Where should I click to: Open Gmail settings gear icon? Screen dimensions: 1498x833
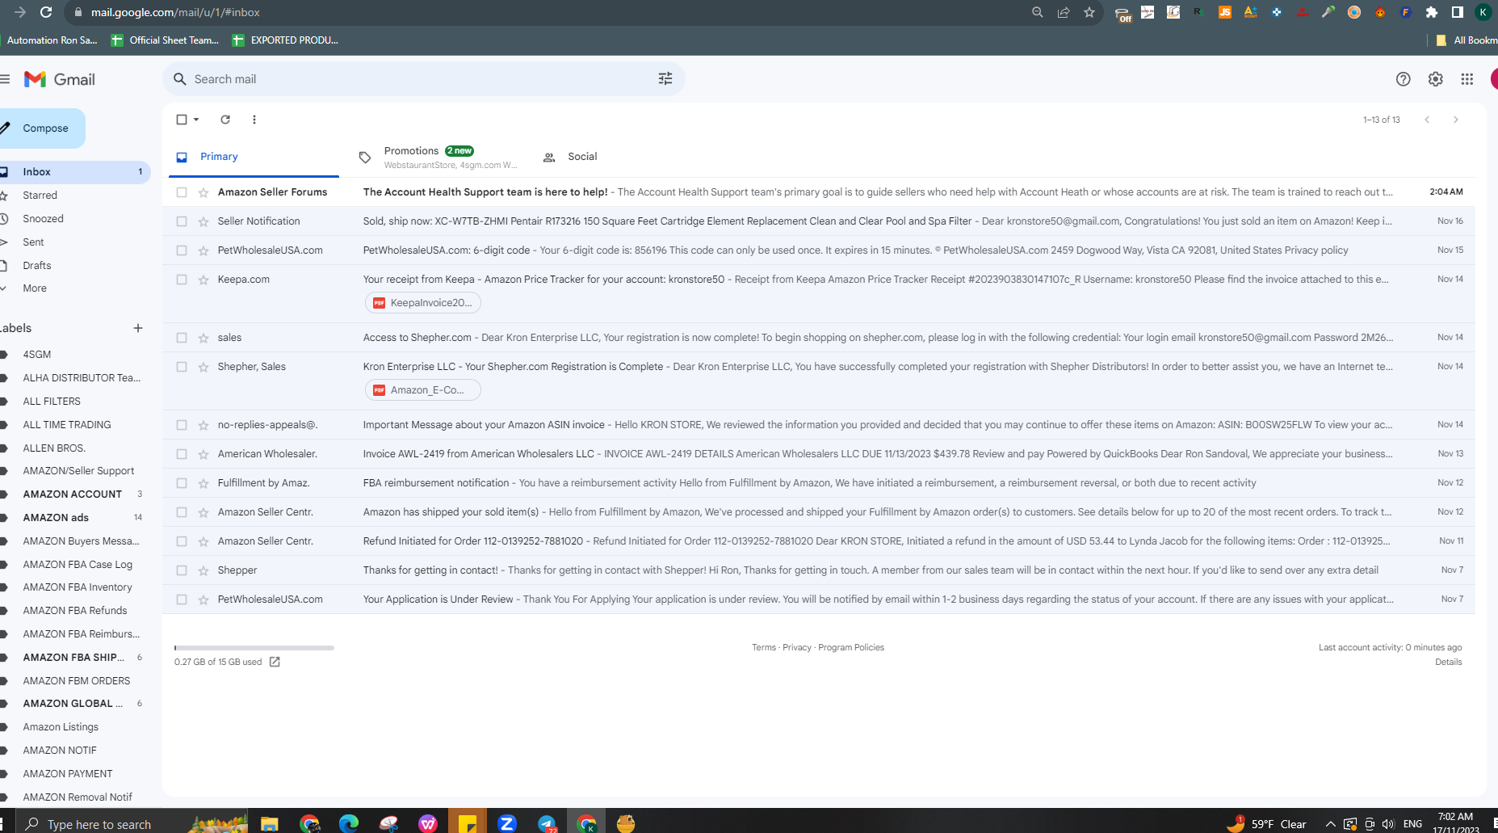(x=1435, y=79)
